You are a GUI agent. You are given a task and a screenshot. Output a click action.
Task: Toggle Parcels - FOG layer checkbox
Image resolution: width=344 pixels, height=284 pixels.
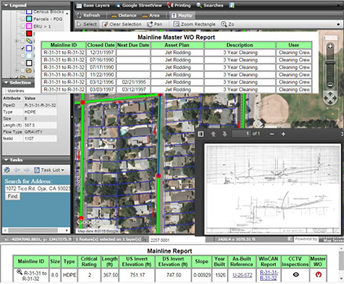[23, 19]
